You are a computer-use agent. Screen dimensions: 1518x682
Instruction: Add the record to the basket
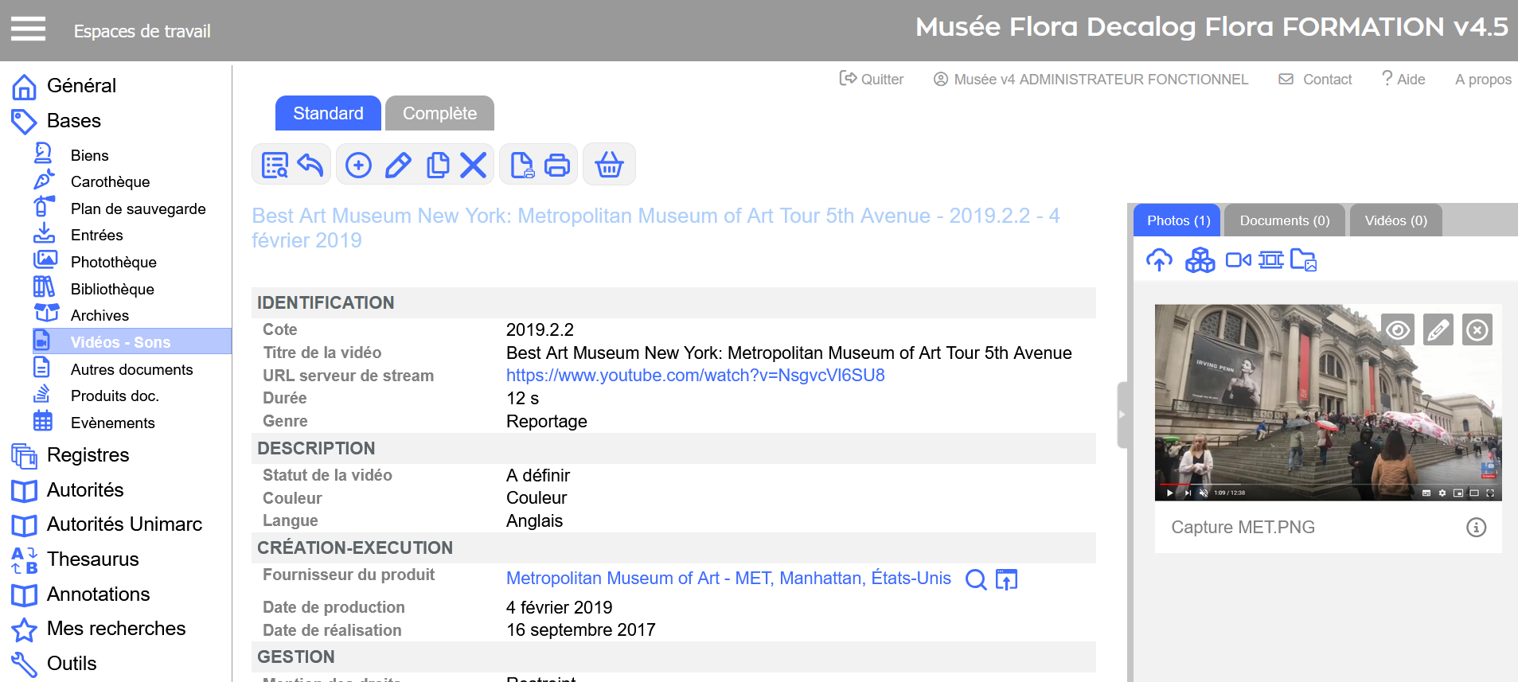pos(609,165)
